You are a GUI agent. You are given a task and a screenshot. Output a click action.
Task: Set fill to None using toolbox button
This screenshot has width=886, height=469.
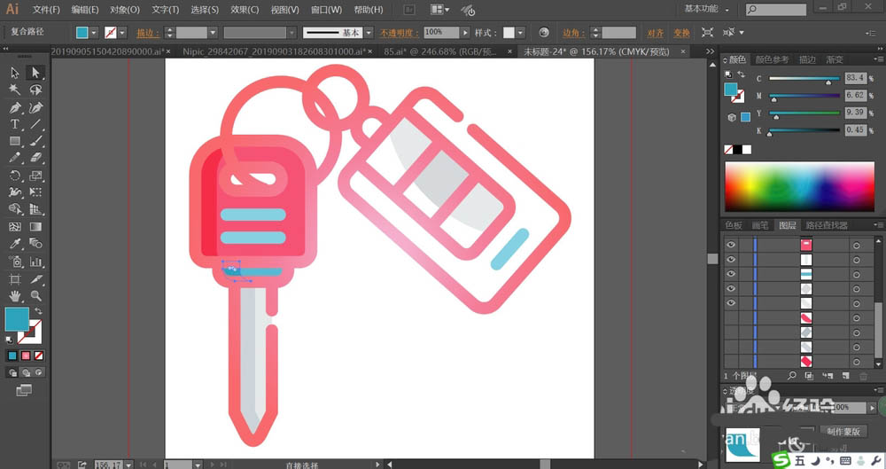click(38, 356)
